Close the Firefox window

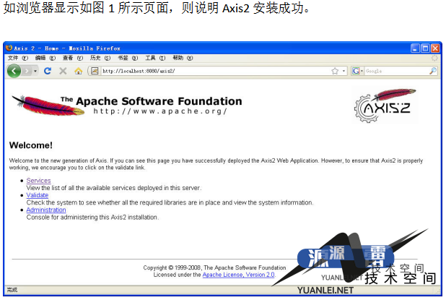point(435,48)
